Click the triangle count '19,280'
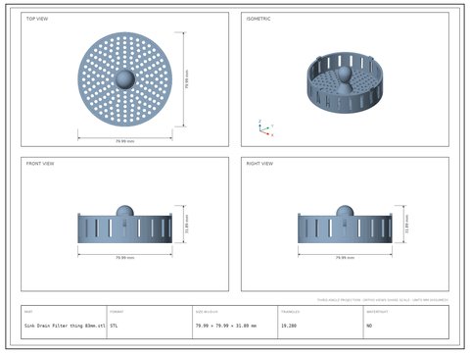This screenshot has height=353, width=470. click(289, 326)
